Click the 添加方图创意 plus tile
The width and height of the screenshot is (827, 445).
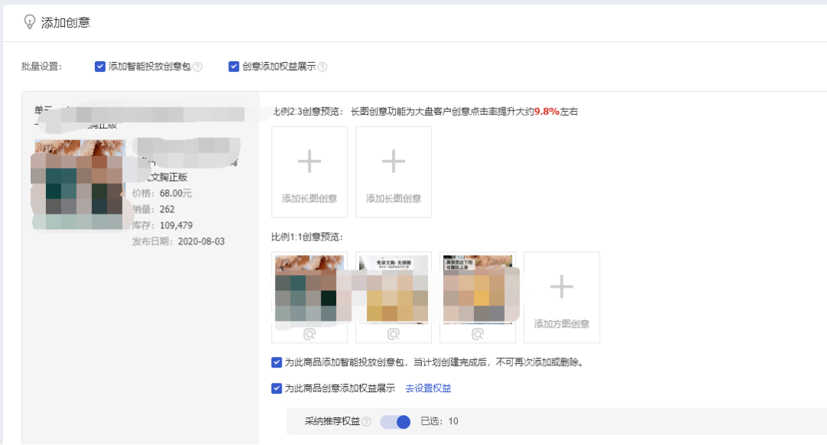pos(561,296)
